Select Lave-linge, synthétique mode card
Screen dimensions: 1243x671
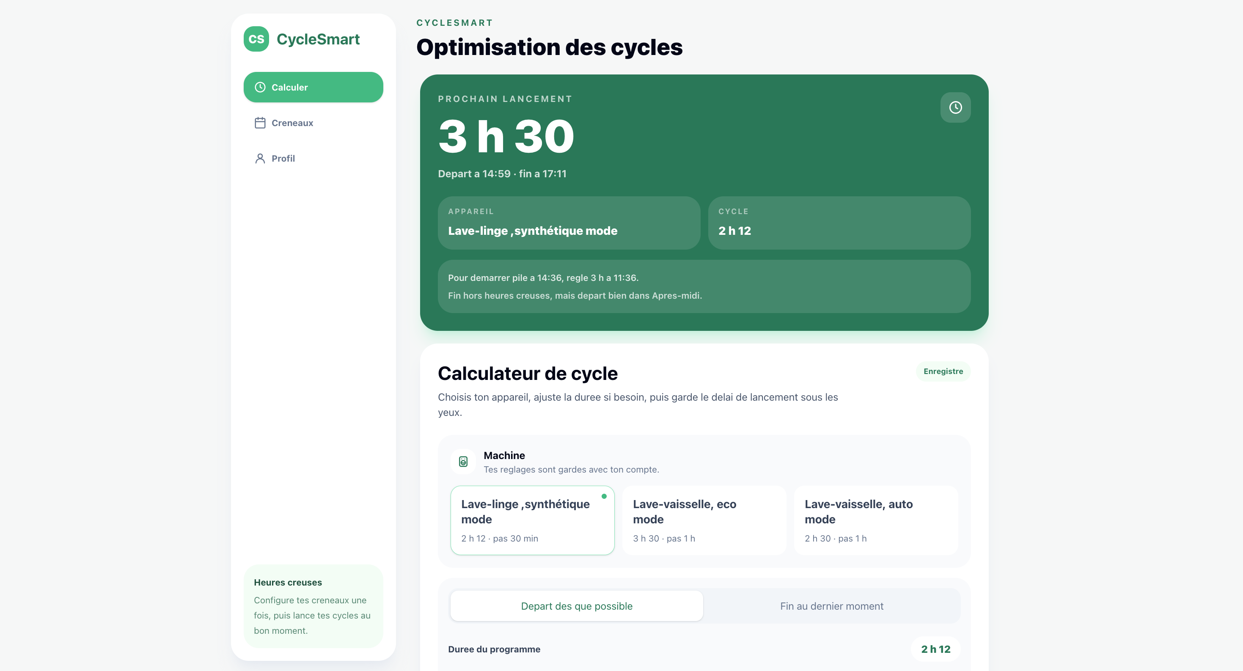tap(532, 520)
